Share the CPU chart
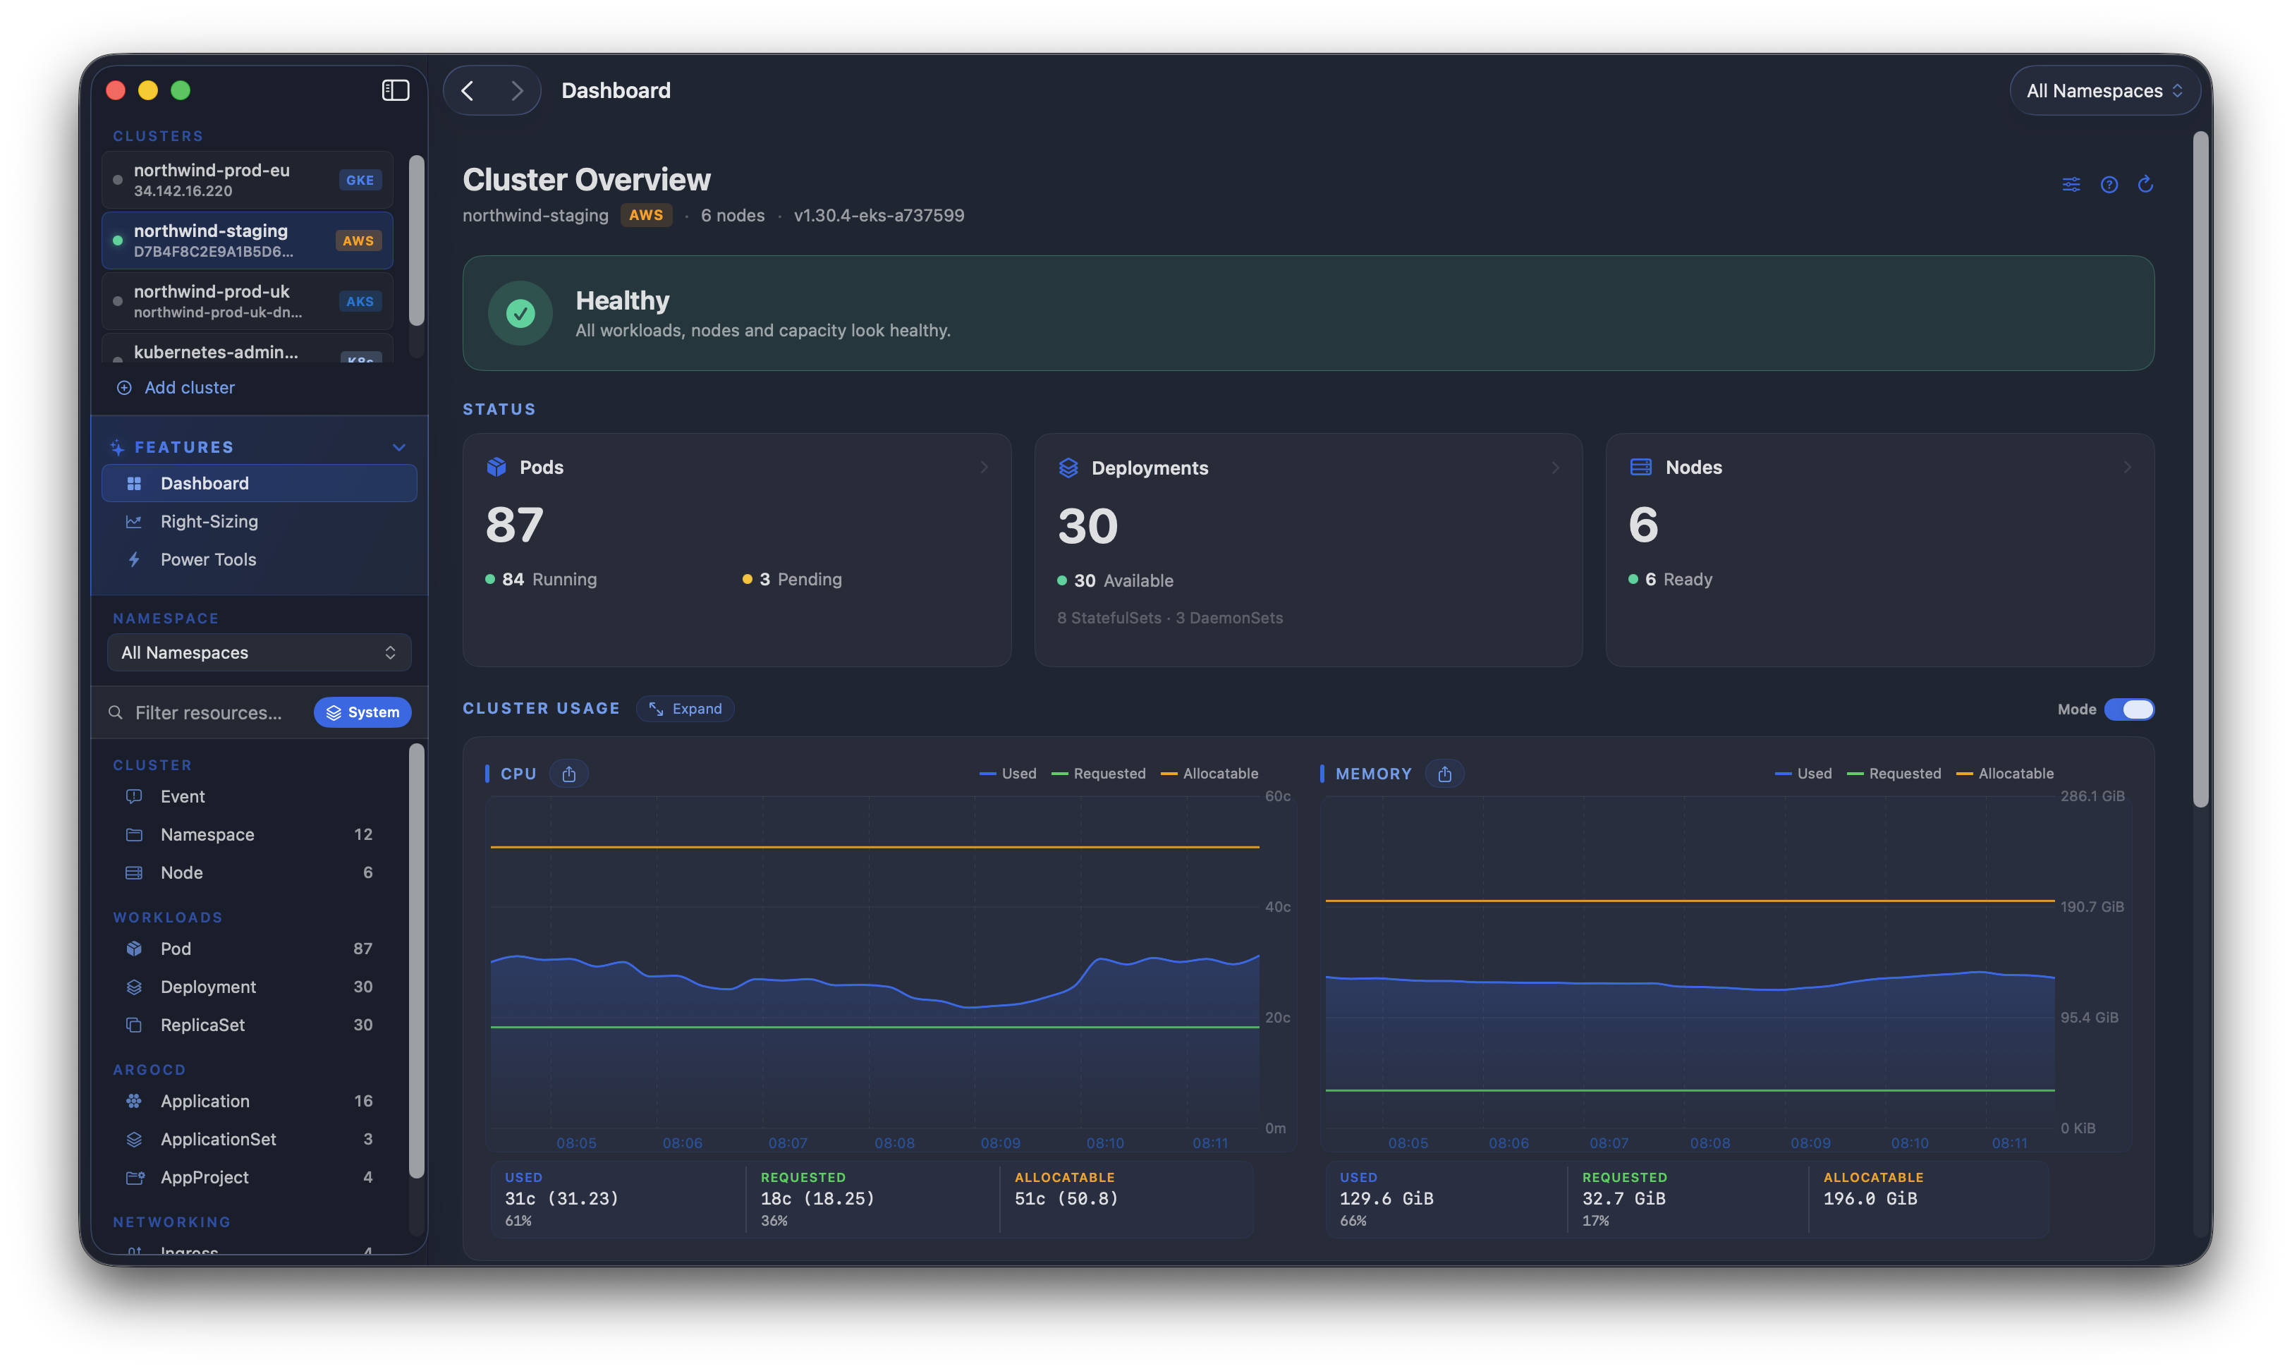 (569, 774)
